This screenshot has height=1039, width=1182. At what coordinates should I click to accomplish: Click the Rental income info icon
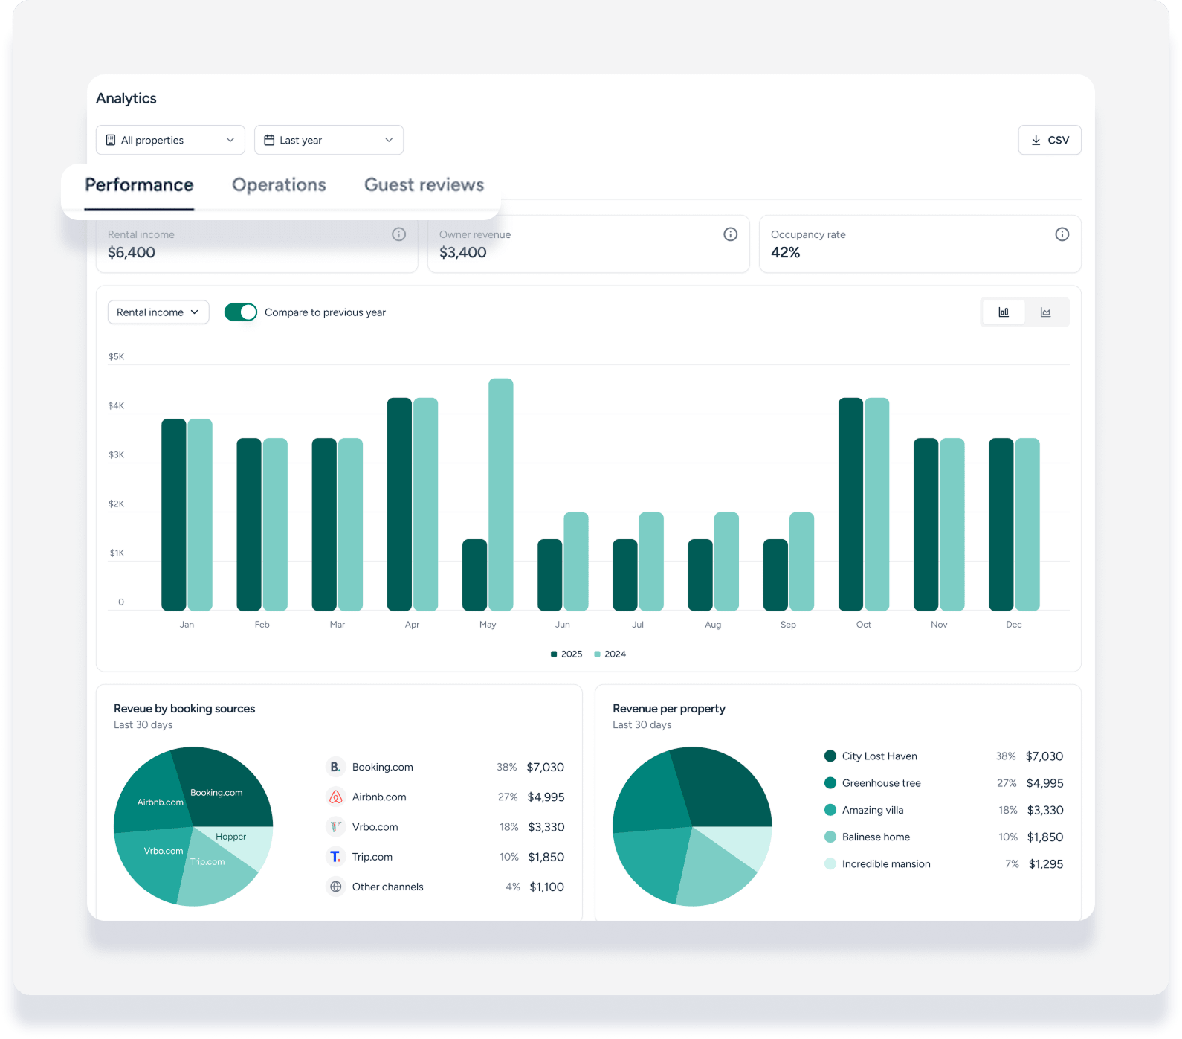399,234
